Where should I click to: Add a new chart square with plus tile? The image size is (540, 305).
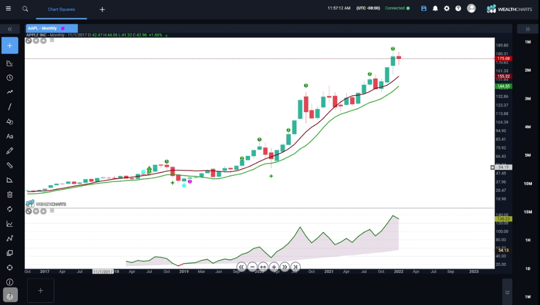point(41,291)
